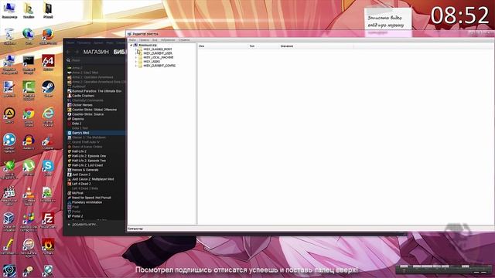The width and height of the screenshot is (495, 278).
Task: Expand HKEY_CURRENT_CONFIG registry key
Action: (136, 66)
